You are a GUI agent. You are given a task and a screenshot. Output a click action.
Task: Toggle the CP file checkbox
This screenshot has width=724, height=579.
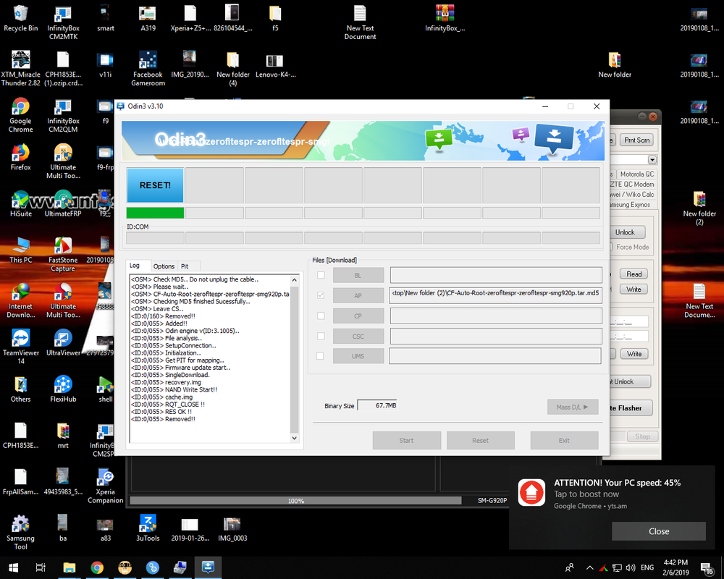click(321, 316)
